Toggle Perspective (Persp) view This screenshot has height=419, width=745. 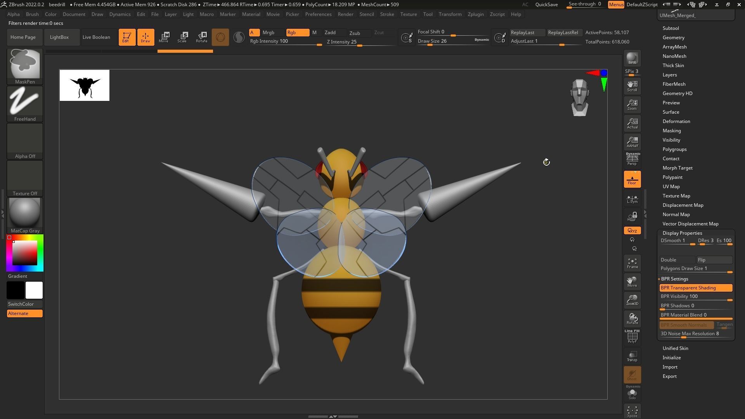point(632,159)
